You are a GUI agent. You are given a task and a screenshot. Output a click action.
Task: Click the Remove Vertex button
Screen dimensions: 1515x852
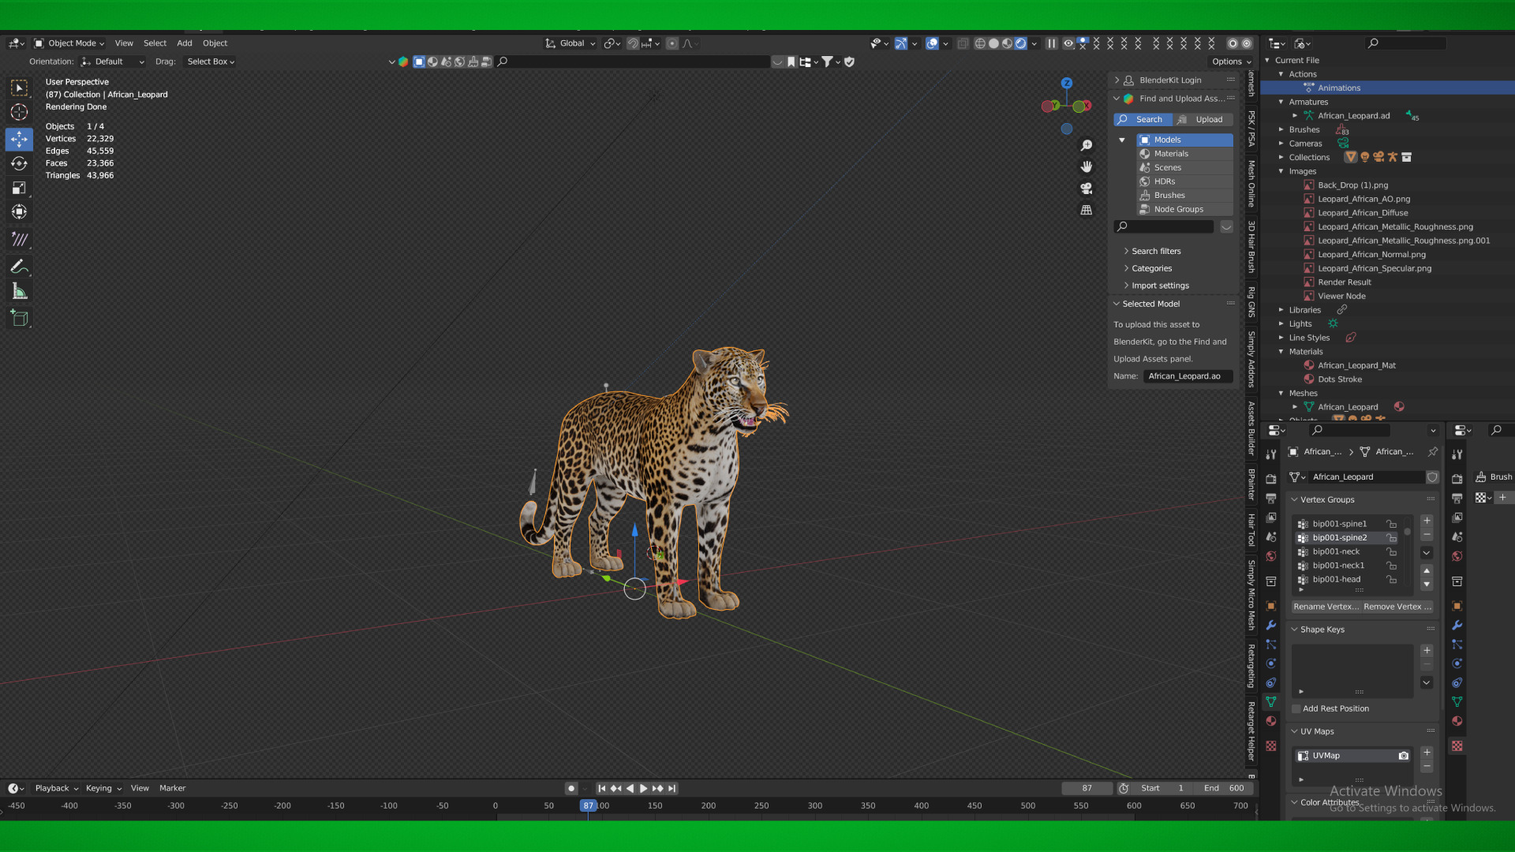click(x=1397, y=607)
